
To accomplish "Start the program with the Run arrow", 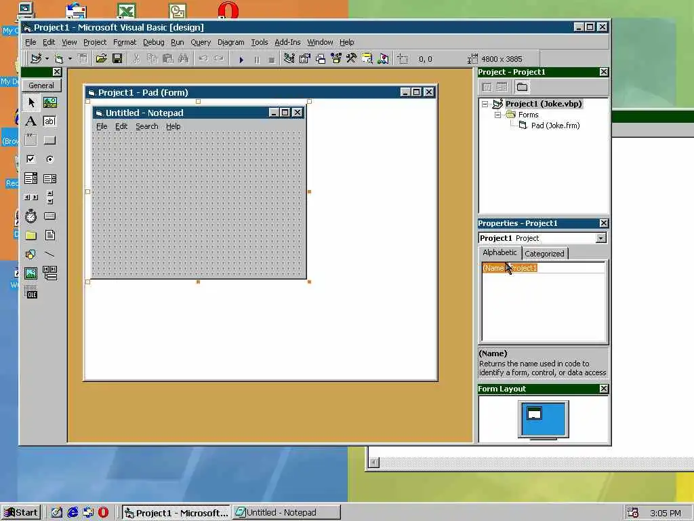I will (x=241, y=59).
